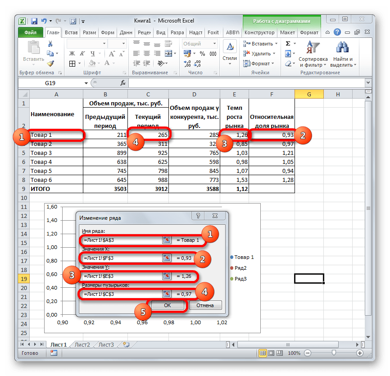Click the Значения Y input field

pos(122,276)
